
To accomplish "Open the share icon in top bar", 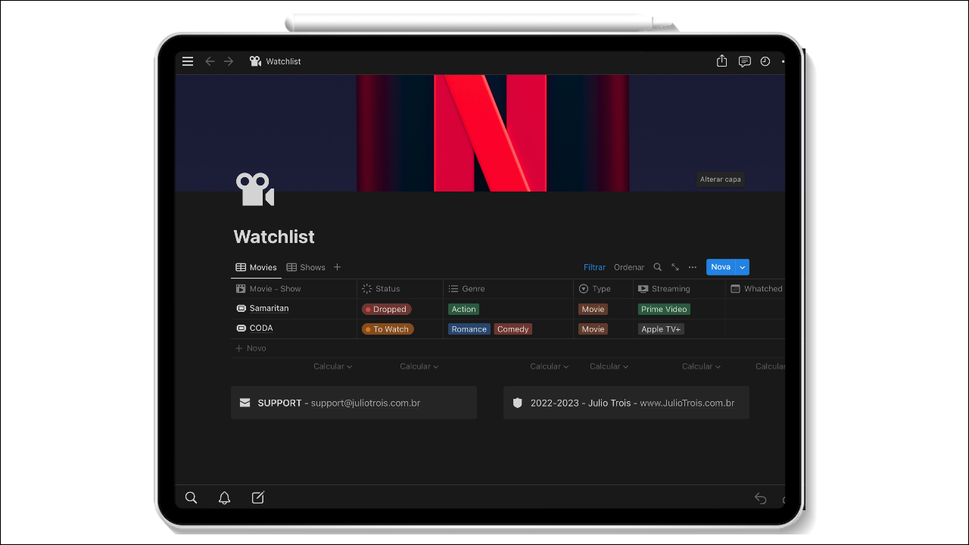I will click(722, 61).
